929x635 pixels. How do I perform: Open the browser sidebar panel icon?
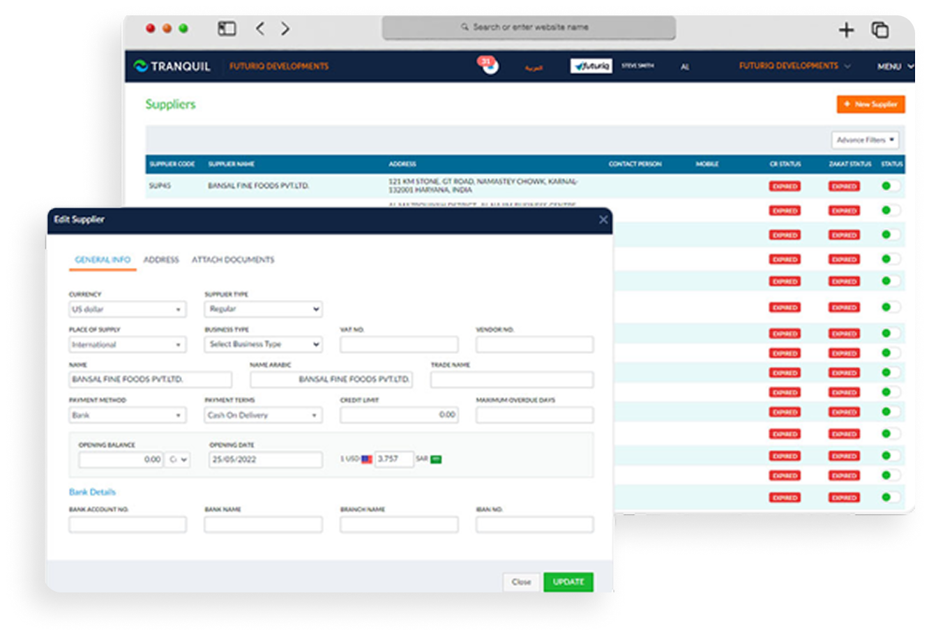[227, 29]
